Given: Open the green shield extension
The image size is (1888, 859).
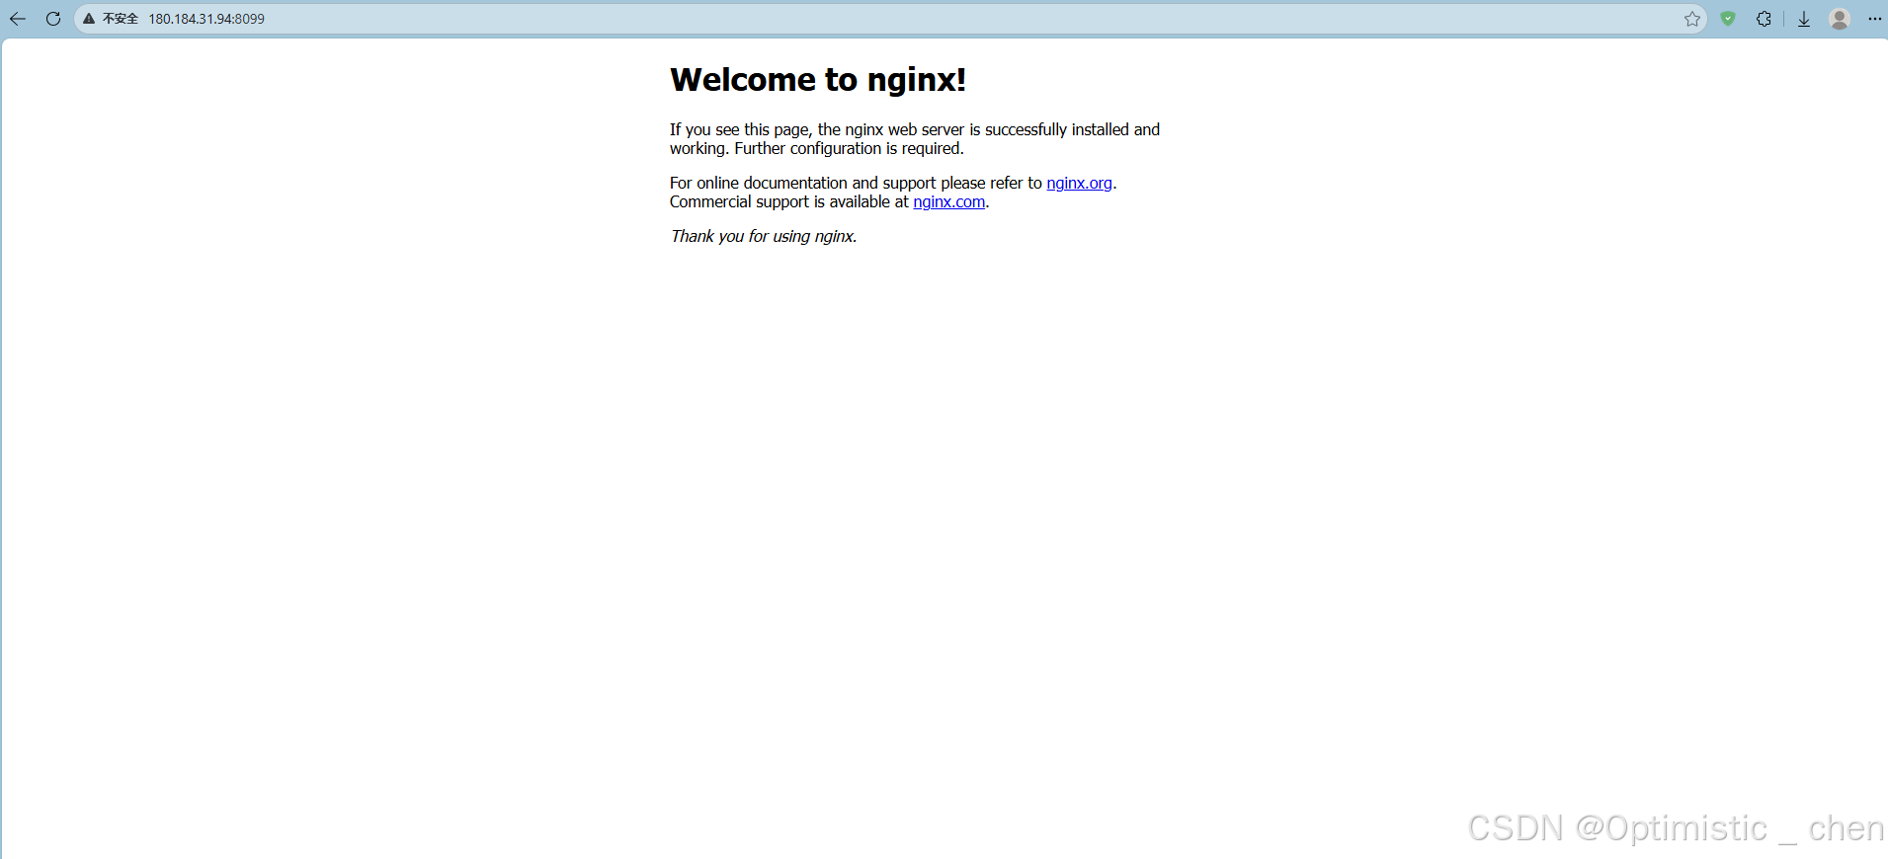Looking at the screenshot, I should [1728, 19].
